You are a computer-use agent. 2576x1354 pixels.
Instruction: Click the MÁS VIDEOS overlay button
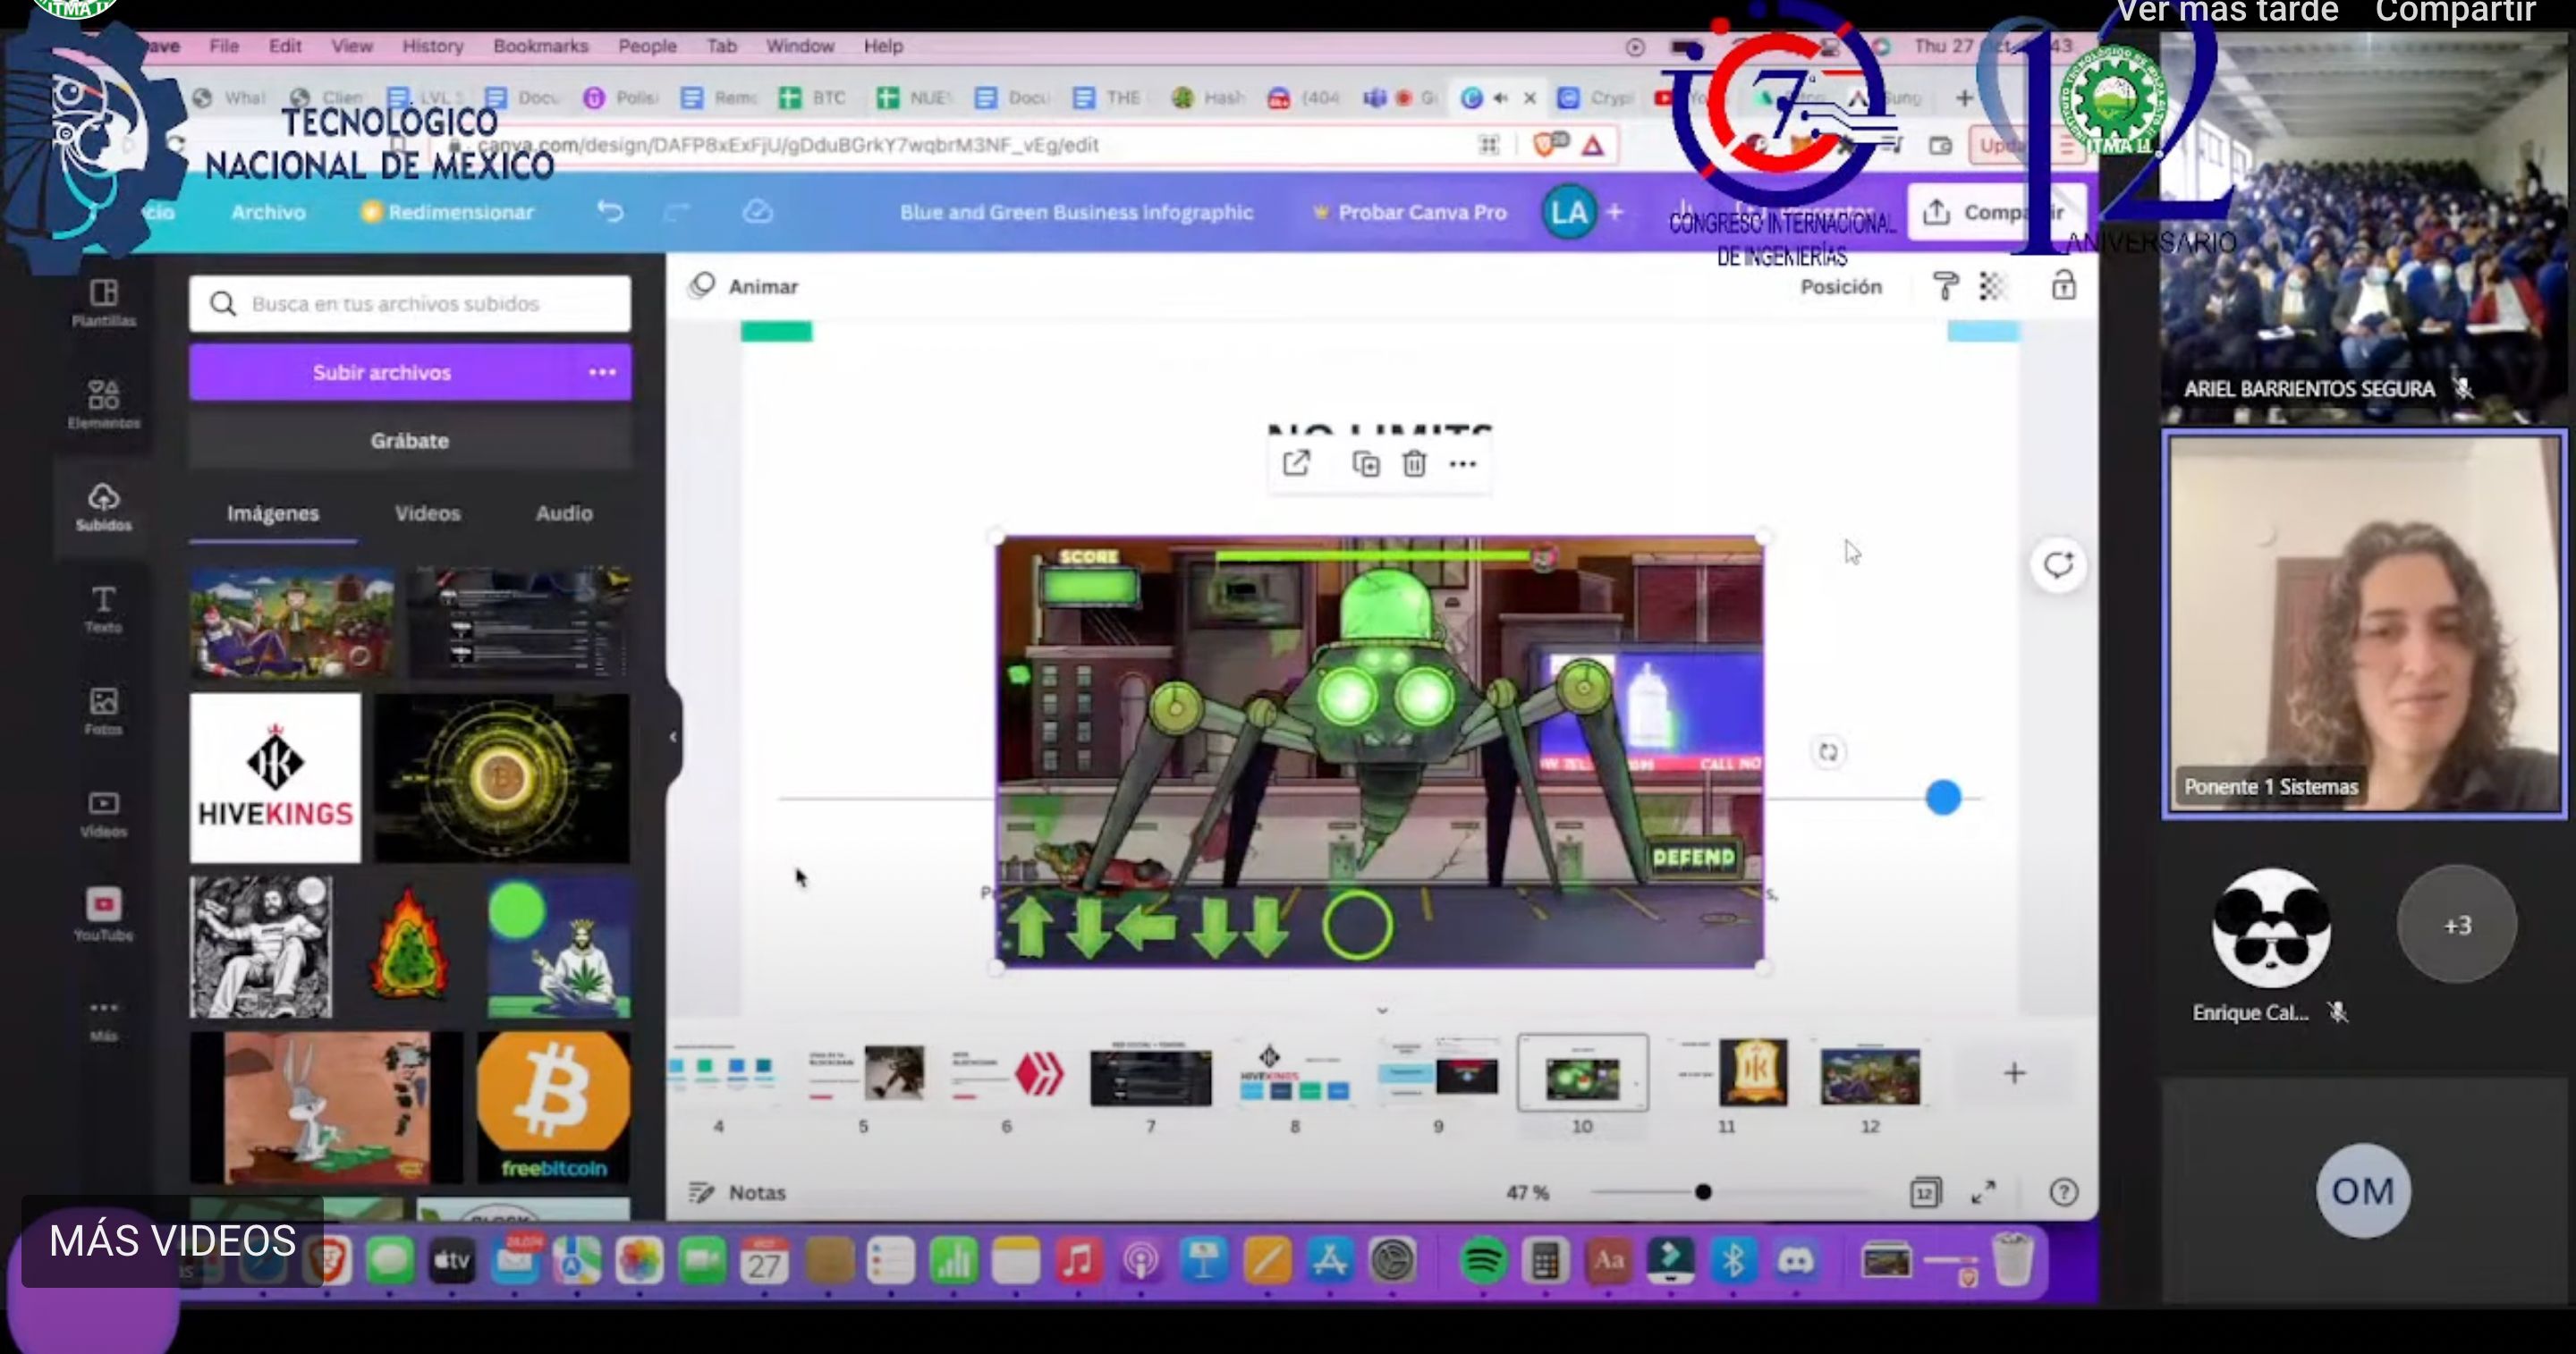point(172,1241)
